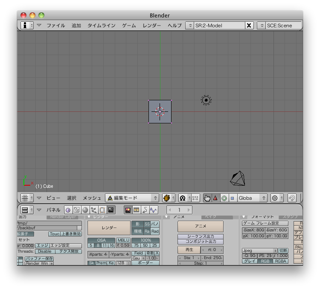
Task: Click the アニメ render animation button
Action: pos(201,226)
